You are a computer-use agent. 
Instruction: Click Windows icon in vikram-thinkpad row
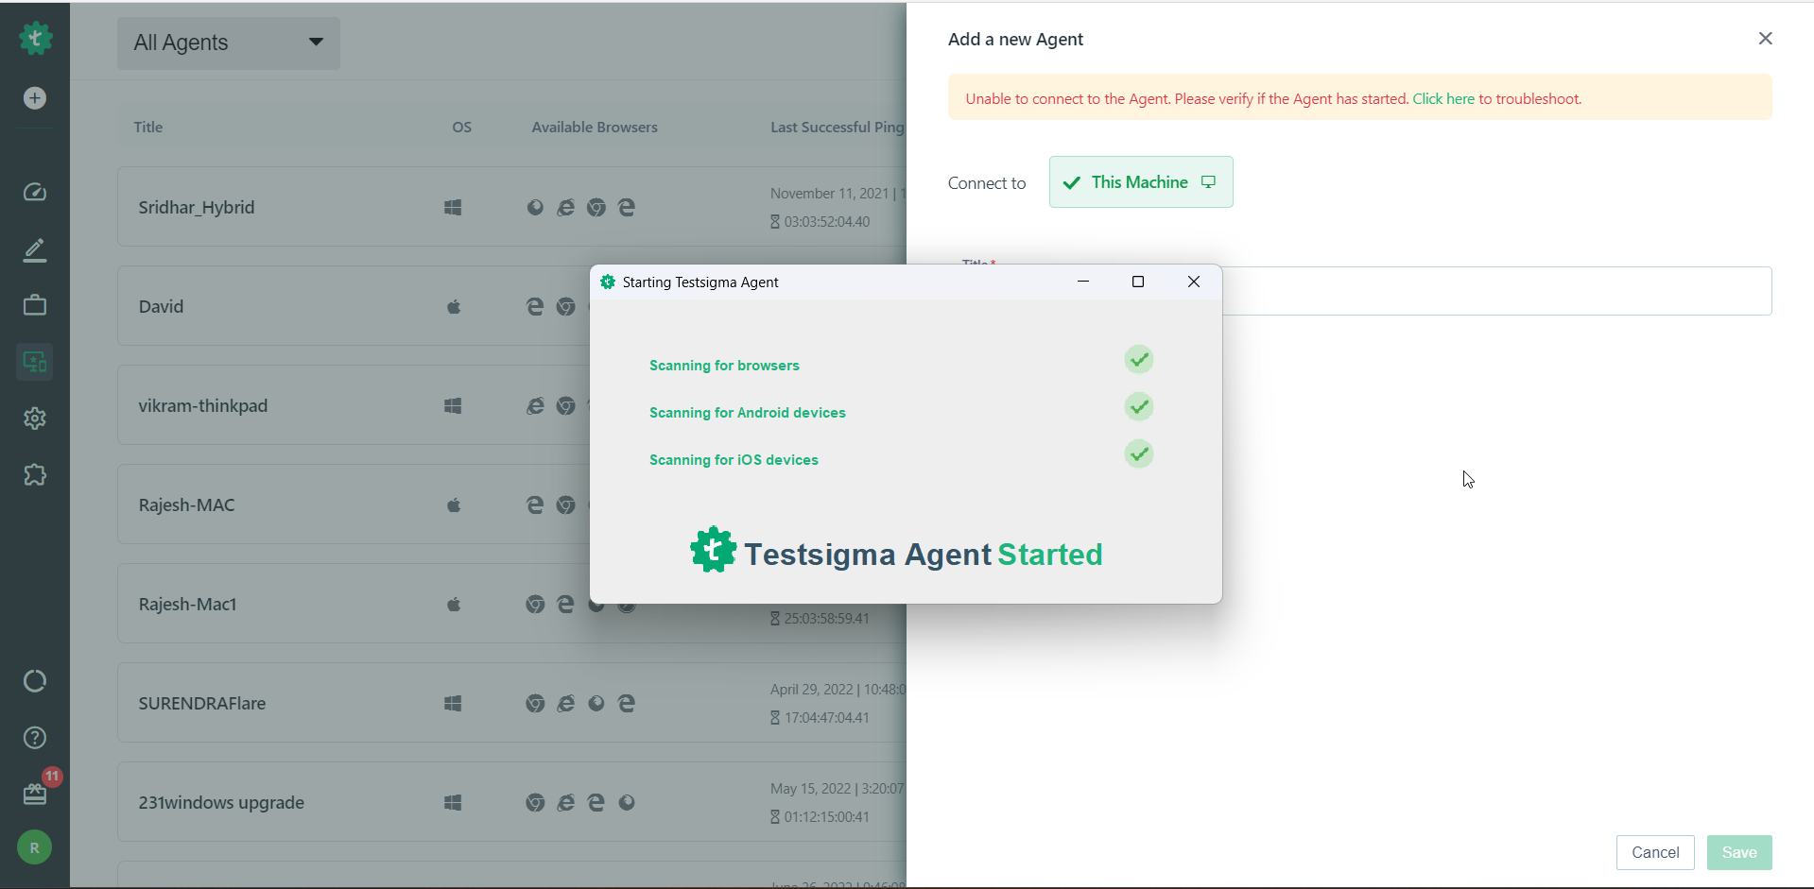tap(453, 406)
